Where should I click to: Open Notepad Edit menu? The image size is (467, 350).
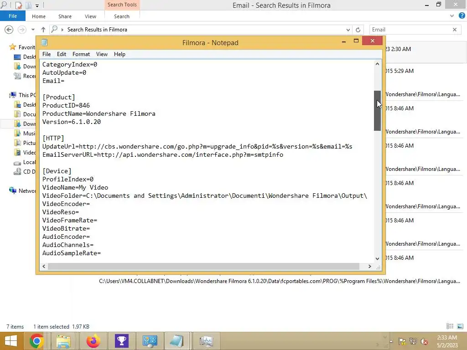pos(62,54)
